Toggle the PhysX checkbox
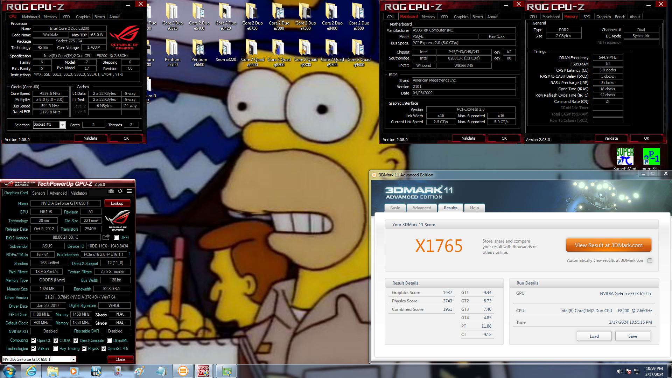The image size is (672, 378). [x=84, y=349]
